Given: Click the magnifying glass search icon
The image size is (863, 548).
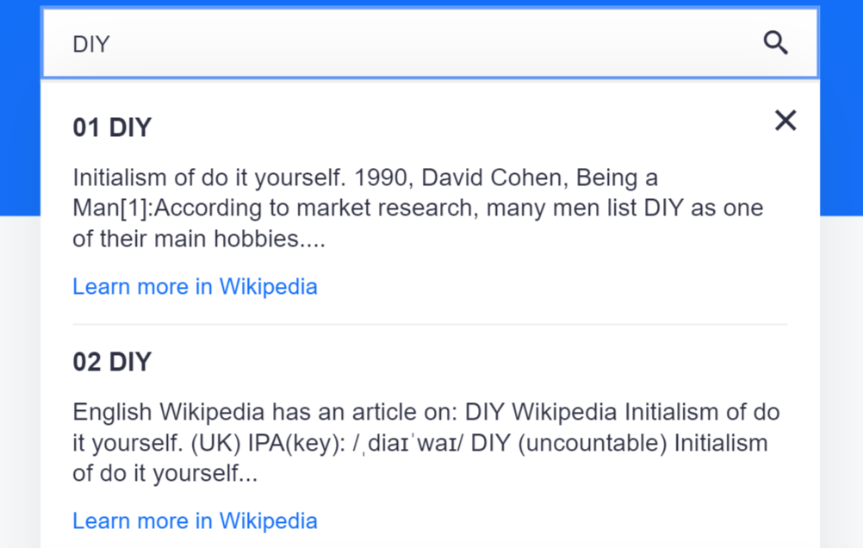Looking at the screenshot, I should click(775, 43).
